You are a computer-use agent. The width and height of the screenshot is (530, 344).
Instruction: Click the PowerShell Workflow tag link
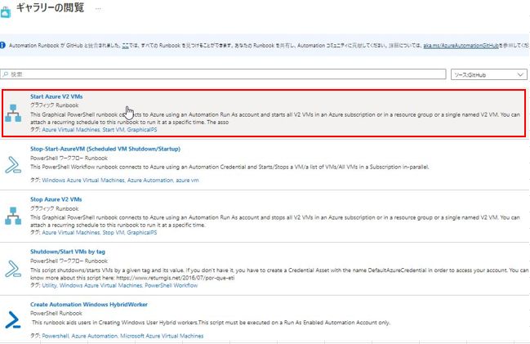pos(171,285)
